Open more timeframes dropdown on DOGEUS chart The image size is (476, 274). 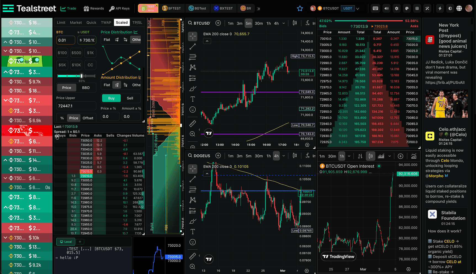coord(284,156)
